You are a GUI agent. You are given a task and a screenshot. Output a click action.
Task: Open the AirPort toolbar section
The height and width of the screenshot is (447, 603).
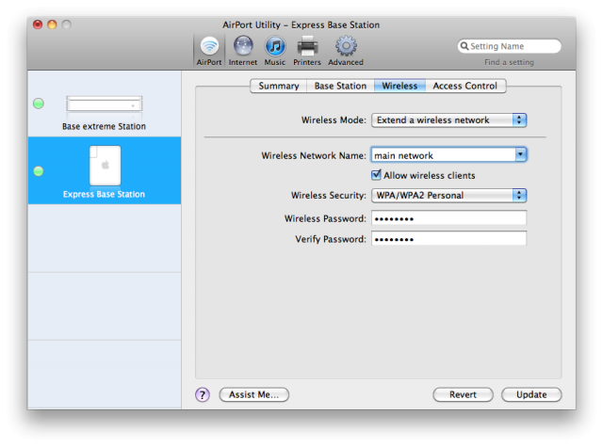[x=209, y=51]
